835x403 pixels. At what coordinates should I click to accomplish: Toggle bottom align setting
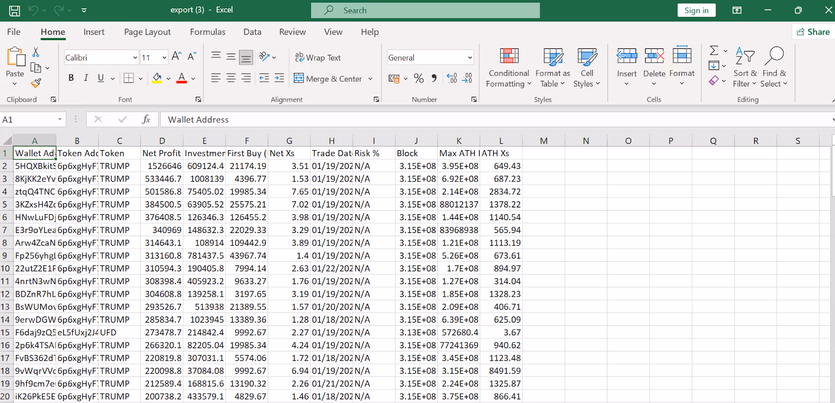click(246, 56)
